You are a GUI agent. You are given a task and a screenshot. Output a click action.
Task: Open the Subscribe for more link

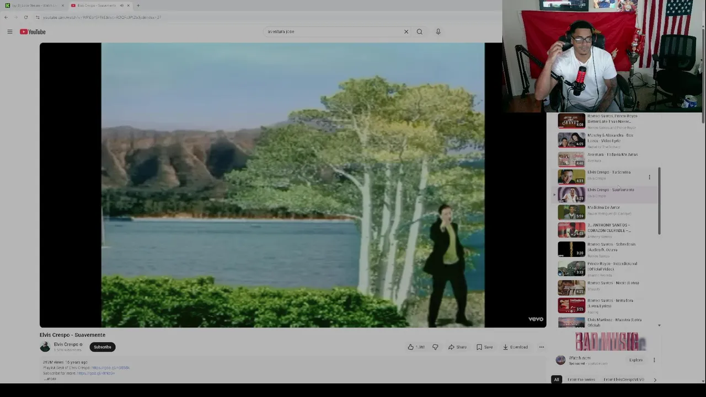click(x=96, y=373)
